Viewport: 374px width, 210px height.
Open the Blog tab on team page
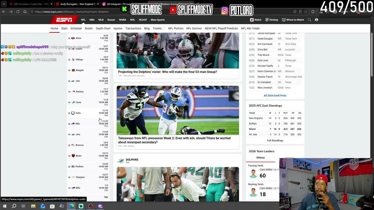point(147,28)
